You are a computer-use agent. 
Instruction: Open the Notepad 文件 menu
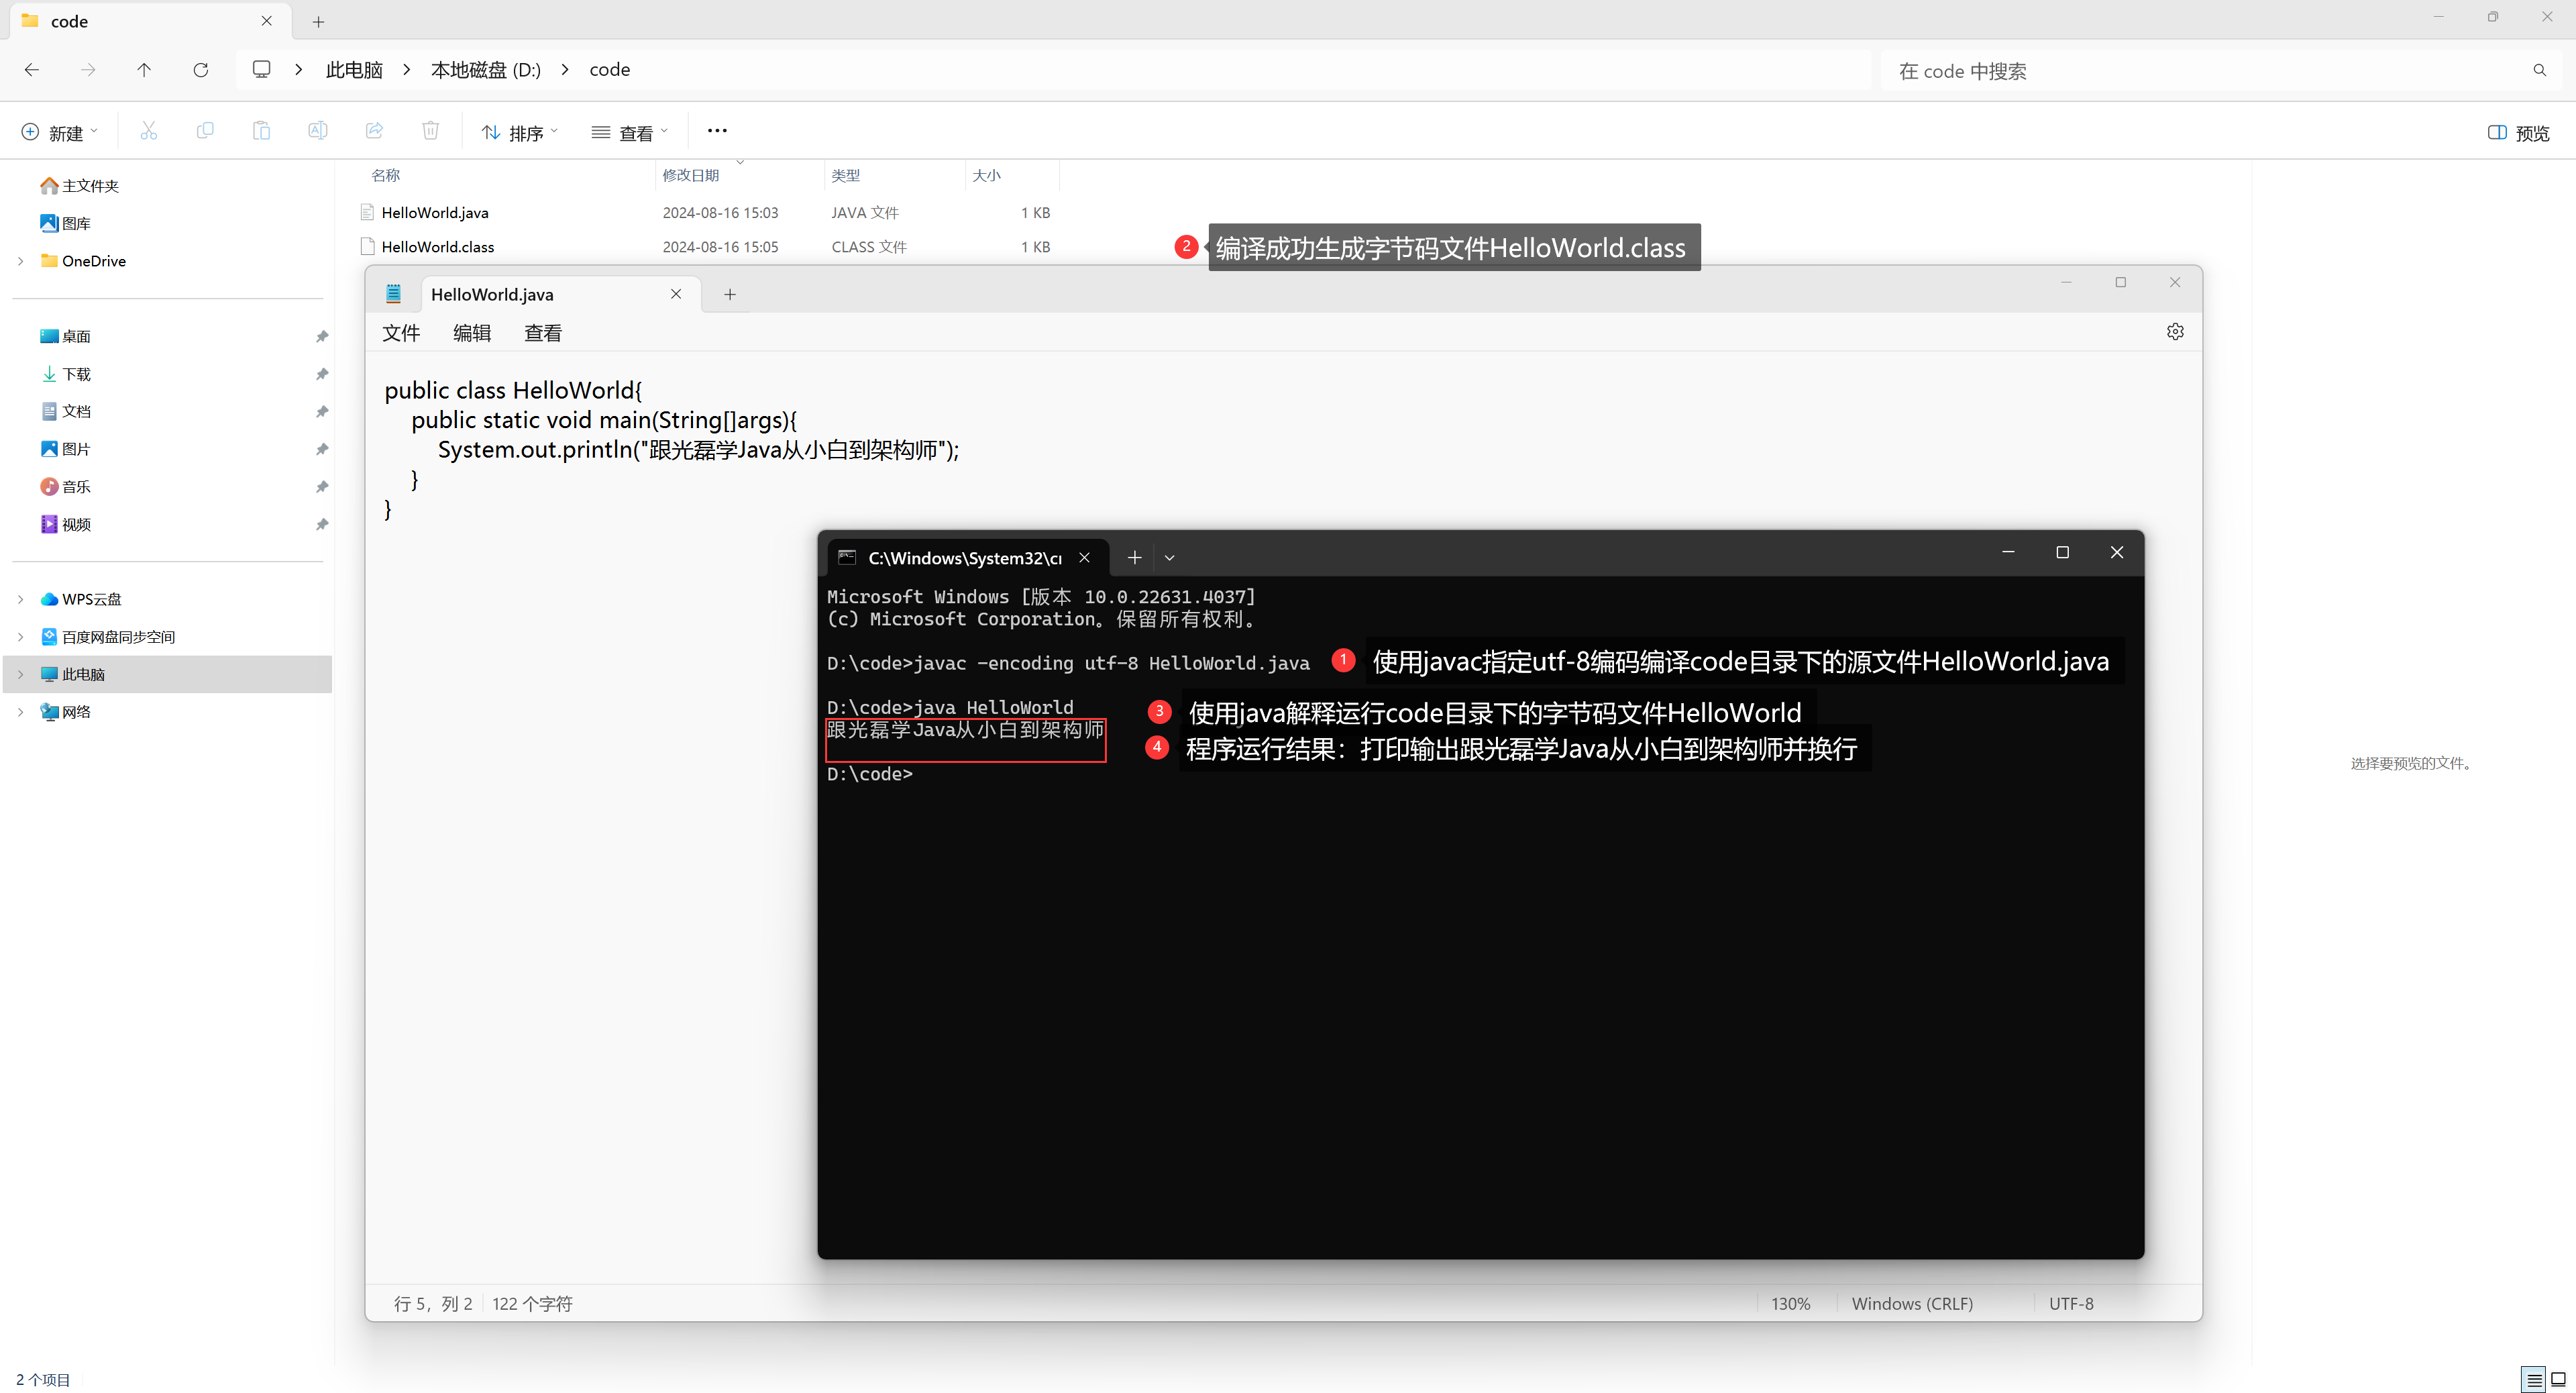coord(401,333)
